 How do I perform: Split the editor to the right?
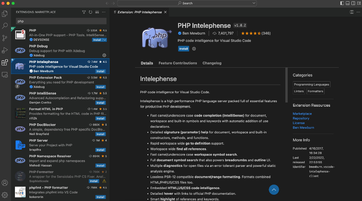pos(352,12)
